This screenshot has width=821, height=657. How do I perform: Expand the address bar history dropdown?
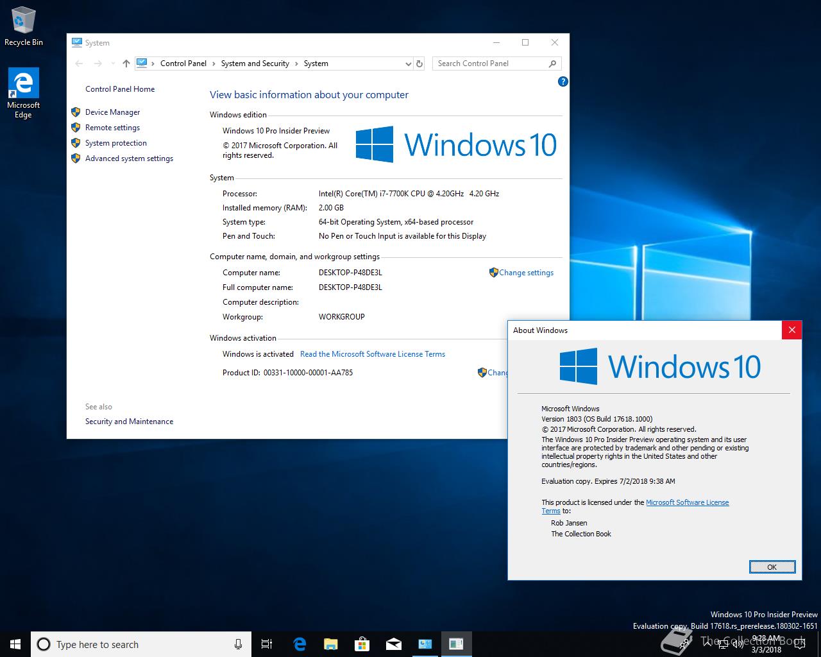tap(409, 64)
